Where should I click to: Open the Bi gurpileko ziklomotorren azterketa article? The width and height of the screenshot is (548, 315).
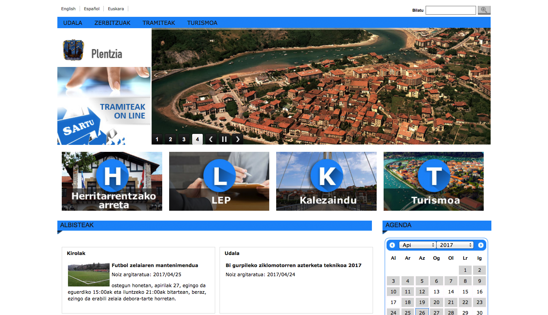(293, 265)
